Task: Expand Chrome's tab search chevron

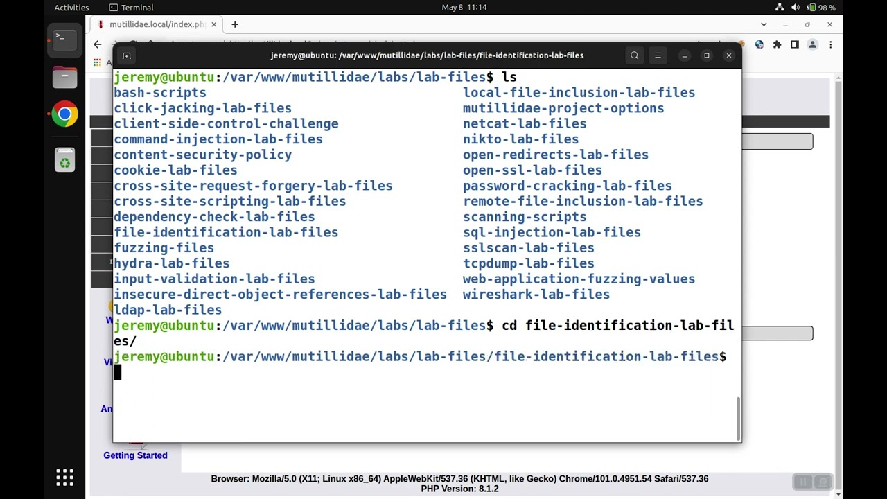Action: click(x=764, y=24)
